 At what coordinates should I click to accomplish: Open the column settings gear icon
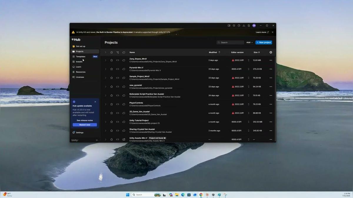coord(271,52)
